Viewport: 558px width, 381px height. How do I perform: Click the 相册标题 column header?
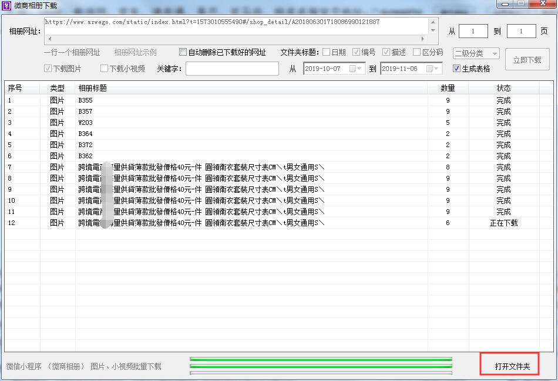251,88
